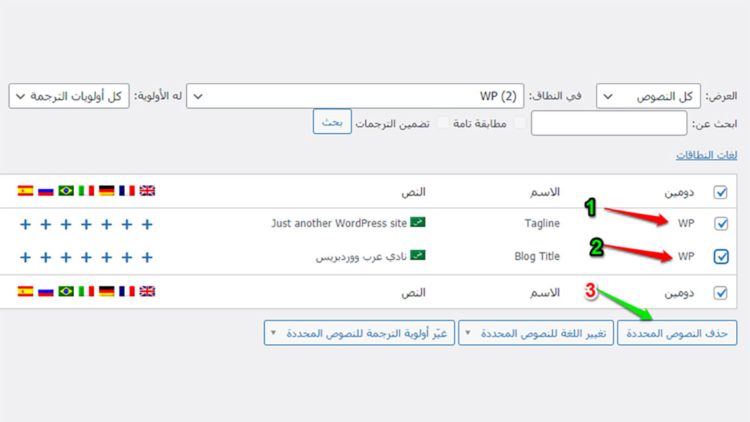
Task: Click "حذف النصوص المحددة" delete button
Action: [x=677, y=334]
